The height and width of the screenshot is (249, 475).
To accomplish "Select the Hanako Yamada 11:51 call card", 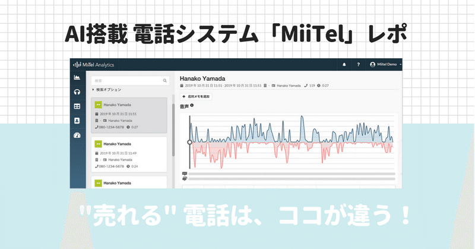I will 129,115.
